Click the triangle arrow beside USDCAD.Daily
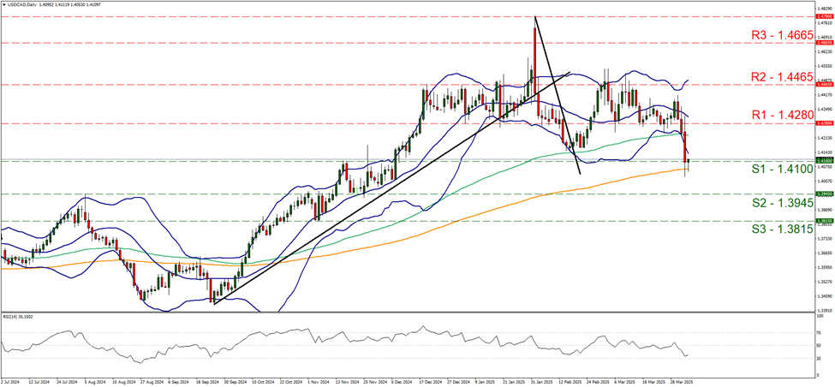Screen dimensions: 835x387 5,5
